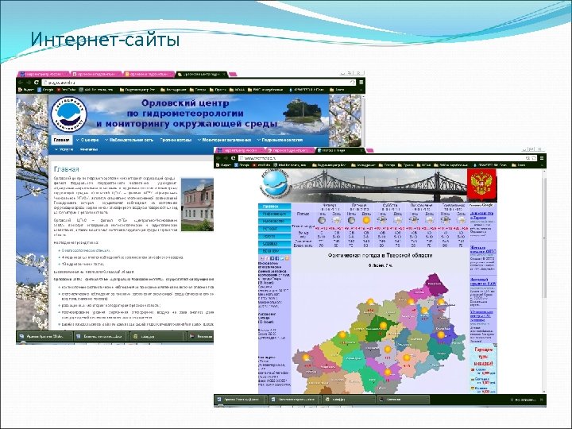Switch to the second tab in the Tver window

(x=289, y=150)
